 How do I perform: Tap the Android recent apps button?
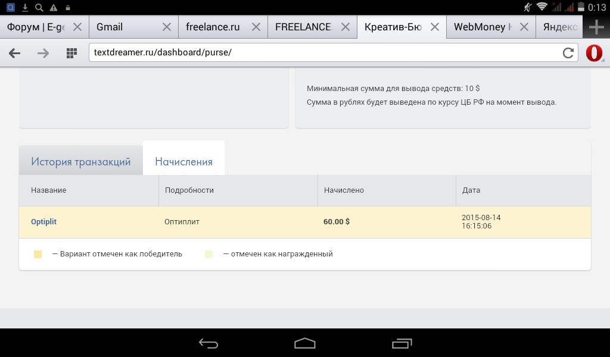point(402,343)
